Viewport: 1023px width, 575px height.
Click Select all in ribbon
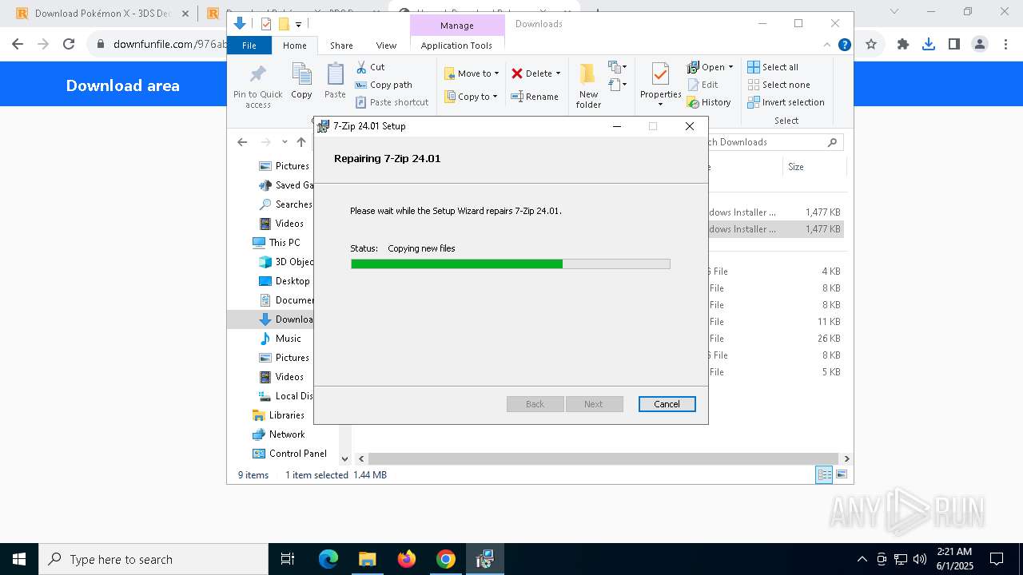(772, 67)
